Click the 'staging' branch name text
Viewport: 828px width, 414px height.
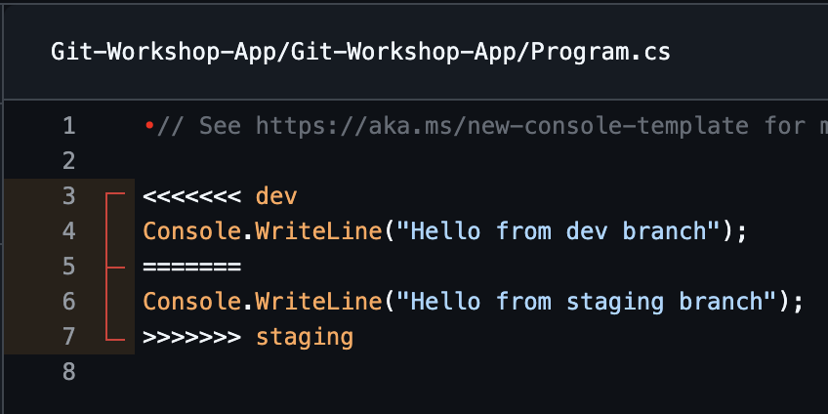coord(305,338)
